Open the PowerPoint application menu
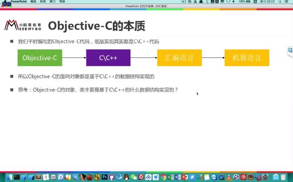The width and height of the screenshot is (293, 182). coord(19,1)
